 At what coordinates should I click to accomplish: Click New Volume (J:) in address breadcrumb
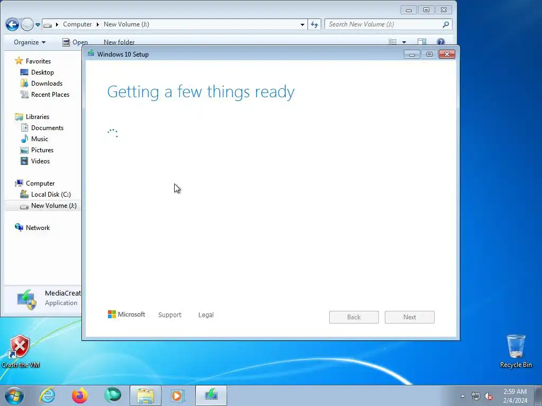pyautogui.click(x=126, y=24)
